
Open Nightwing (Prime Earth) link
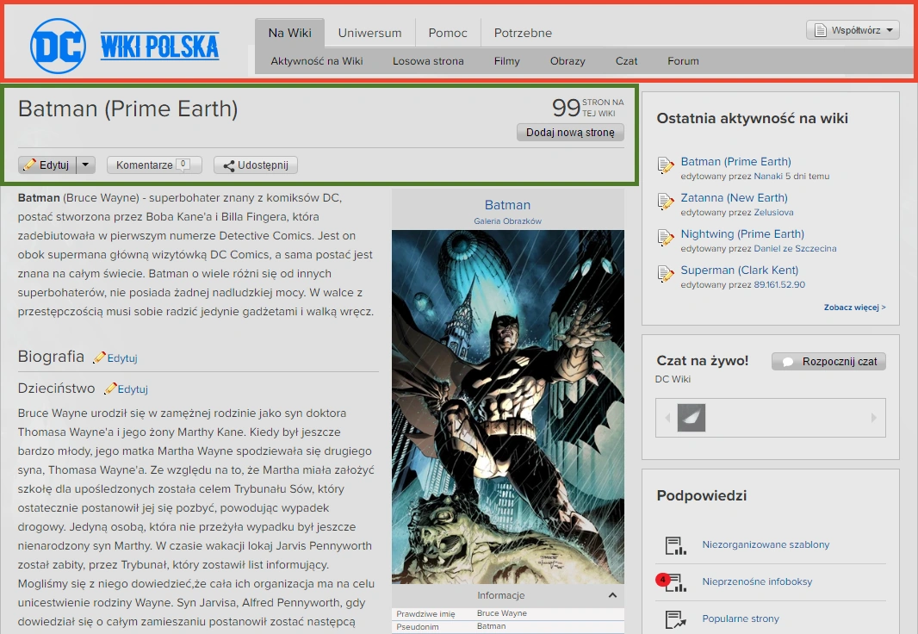742,234
